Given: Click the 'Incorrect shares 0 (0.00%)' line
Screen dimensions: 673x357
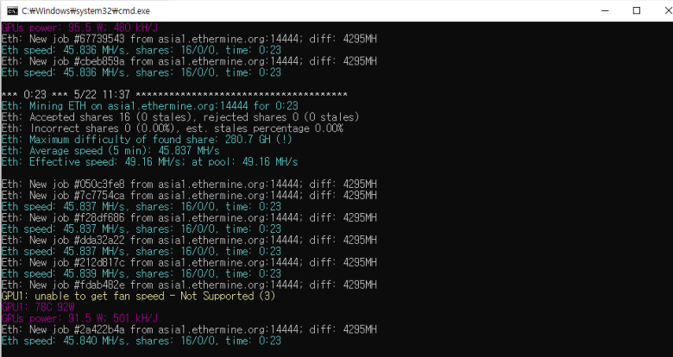Looking at the screenshot, I should [x=172, y=128].
